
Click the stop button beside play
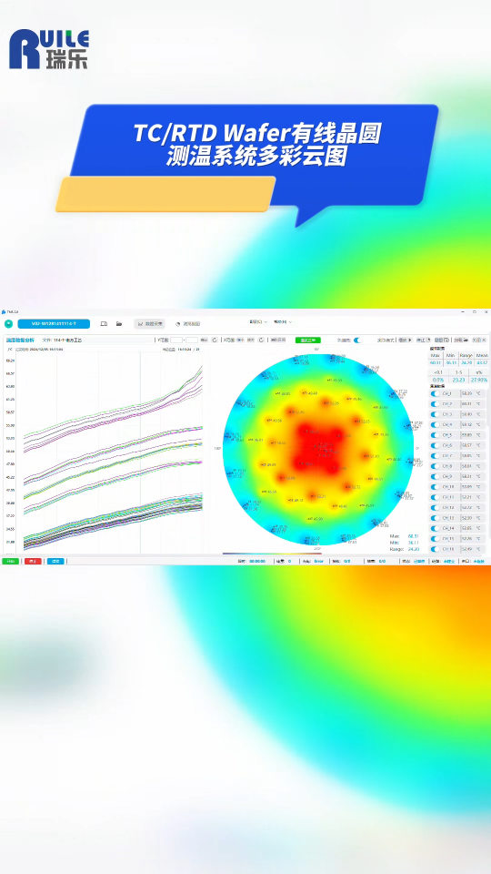tap(423, 340)
